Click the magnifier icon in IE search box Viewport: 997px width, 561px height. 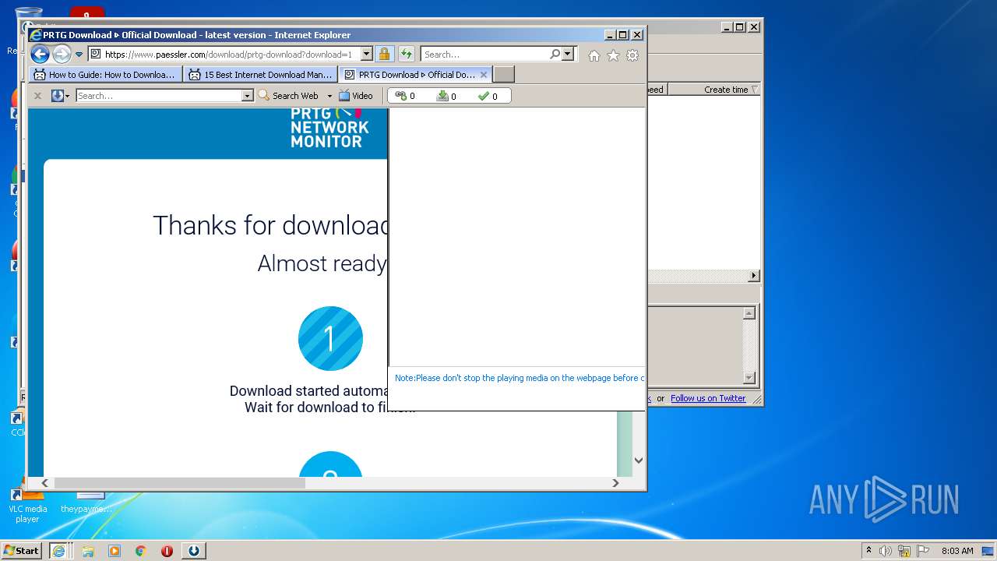555,54
